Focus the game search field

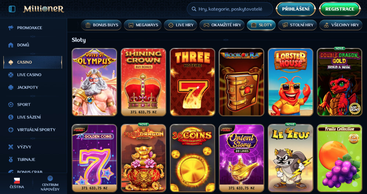coord(230,9)
